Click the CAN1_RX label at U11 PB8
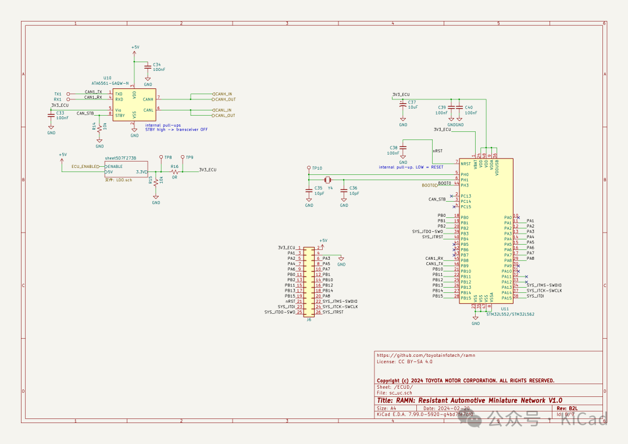Image resolution: width=628 pixels, height=444 pixels. click(x=434, y=258)
